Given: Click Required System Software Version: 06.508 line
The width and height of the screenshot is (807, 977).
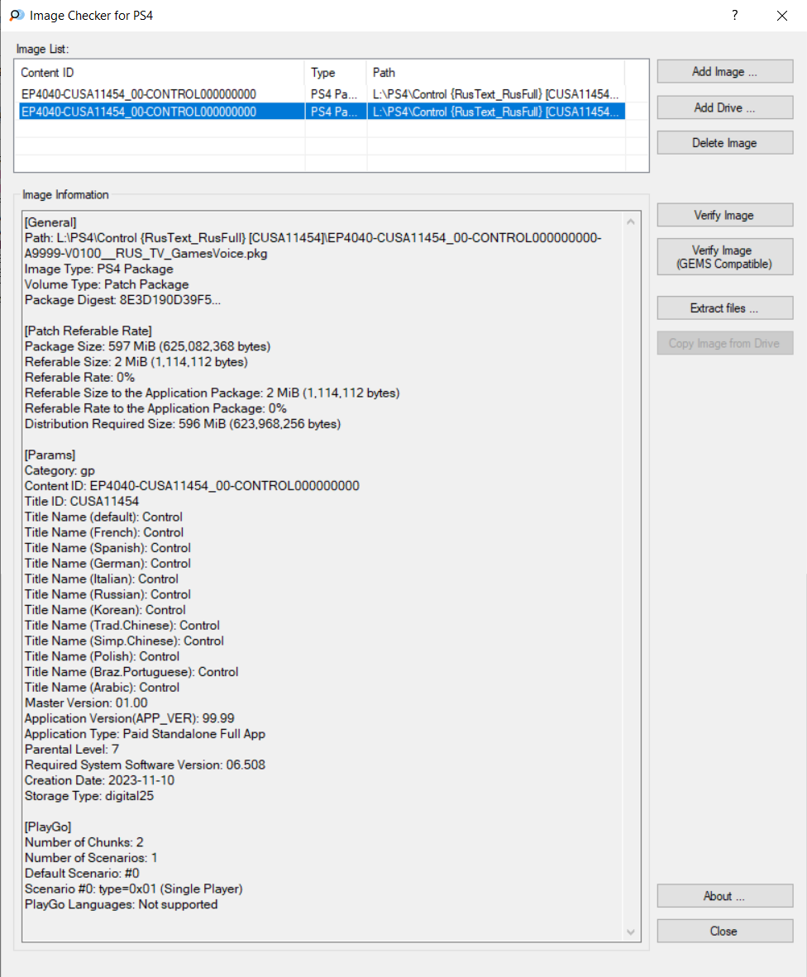Looking at the screenshot, I should 146,765.
